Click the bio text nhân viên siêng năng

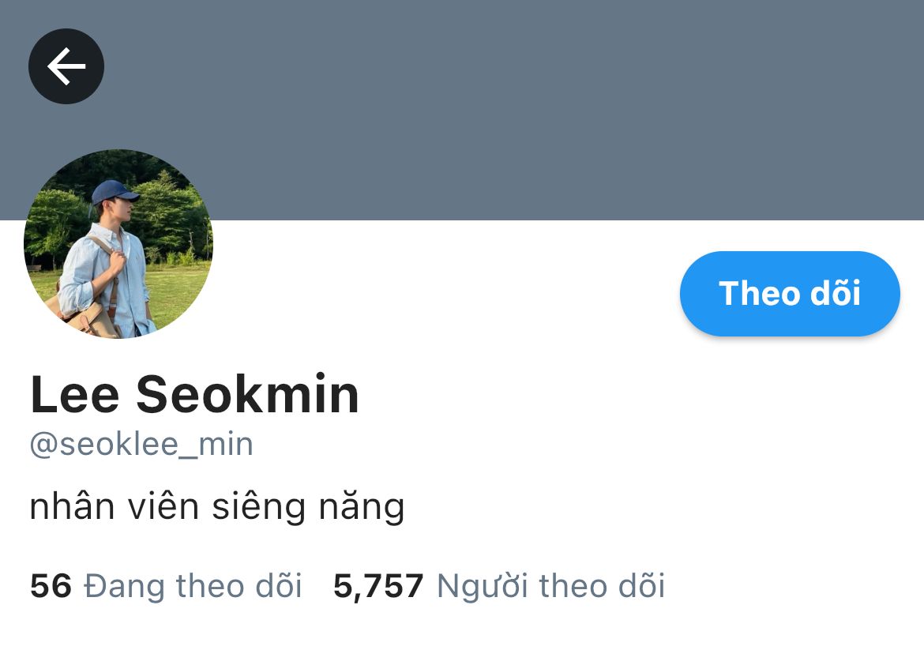(217, 507)
